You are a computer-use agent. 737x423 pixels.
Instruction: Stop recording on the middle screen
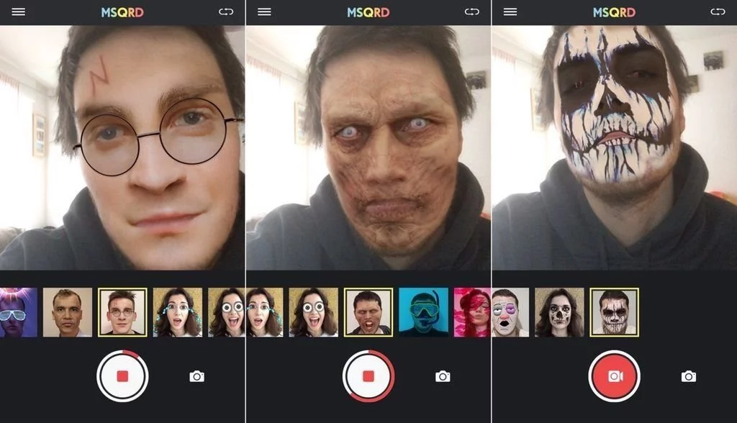(368, 376)
